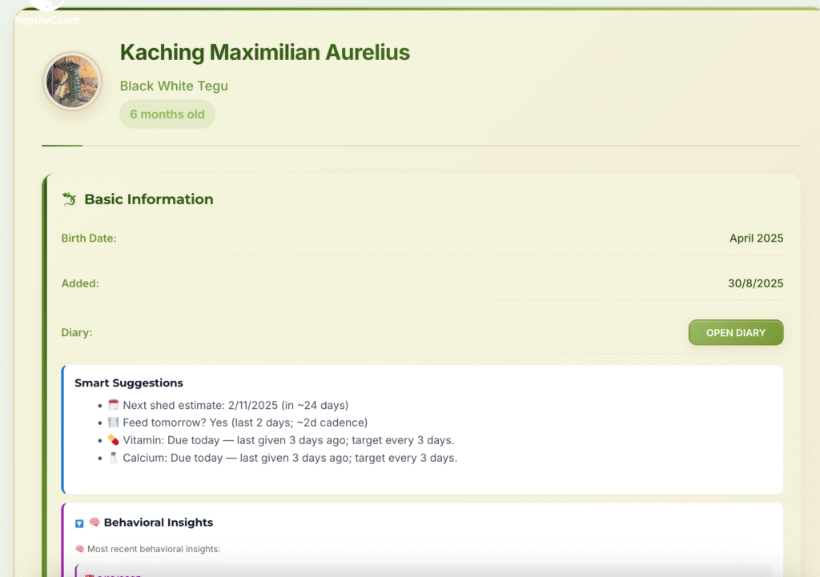Click the calendar icon for shed estimate
The height and width of the screenshot is (577, 820).
click(113, 405)
